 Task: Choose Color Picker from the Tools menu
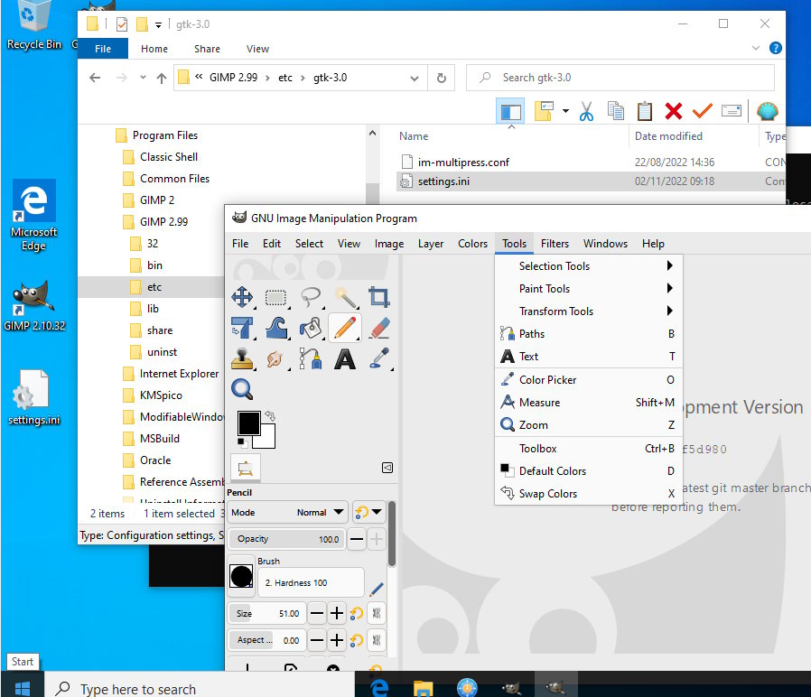point(547,380)
